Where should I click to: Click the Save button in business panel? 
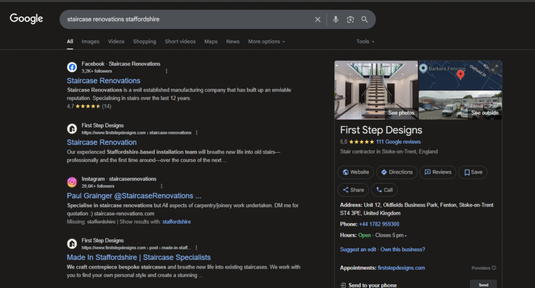[x=473, y=172]
